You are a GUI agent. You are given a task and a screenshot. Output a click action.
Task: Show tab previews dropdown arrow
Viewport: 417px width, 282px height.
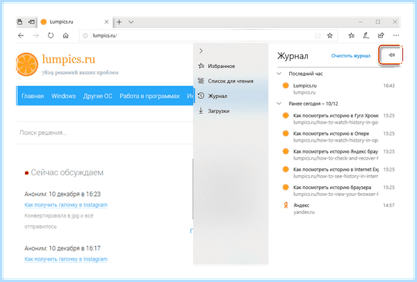[x=131, y=22]
